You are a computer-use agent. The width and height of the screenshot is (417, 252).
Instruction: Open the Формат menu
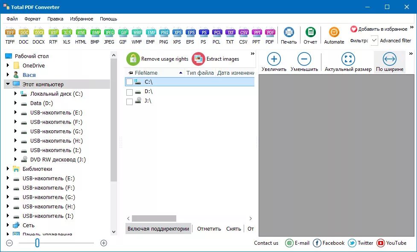coord(32,19)
